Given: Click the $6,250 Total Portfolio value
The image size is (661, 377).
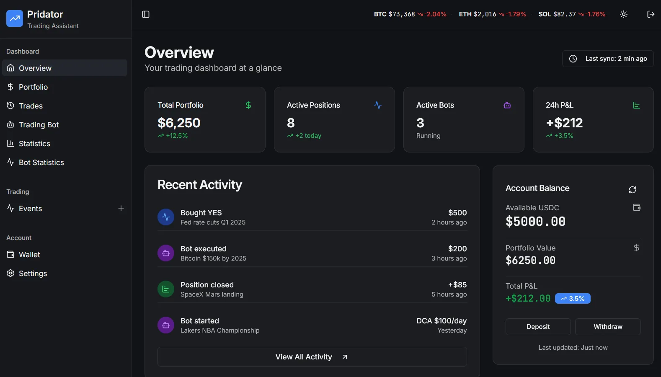Looking at the screenshot, I should 179,123.
